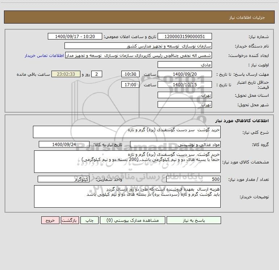279x270 pixels.
Task: Click the announcement date field 1400/09/17 - 10:20
Action: pyautogui.click(x=75, y=36)
